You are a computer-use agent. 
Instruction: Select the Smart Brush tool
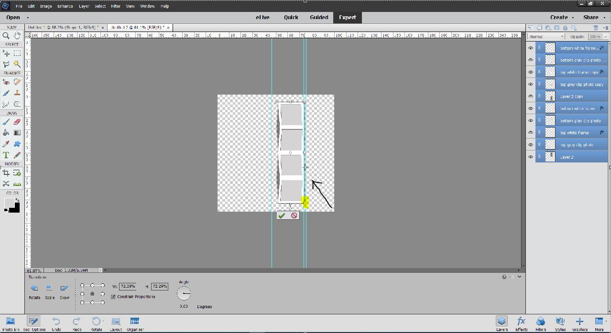pos(6,93)
